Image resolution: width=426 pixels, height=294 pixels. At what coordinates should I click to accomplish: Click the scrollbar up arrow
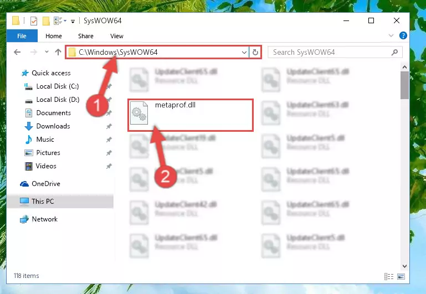coord(404,67)
